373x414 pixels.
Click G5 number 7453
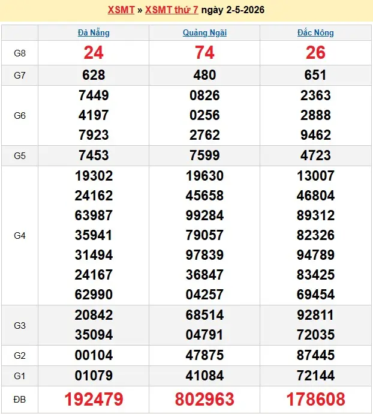point(94,155)
